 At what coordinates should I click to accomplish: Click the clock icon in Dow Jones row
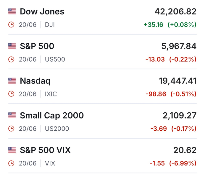(11, 25)
